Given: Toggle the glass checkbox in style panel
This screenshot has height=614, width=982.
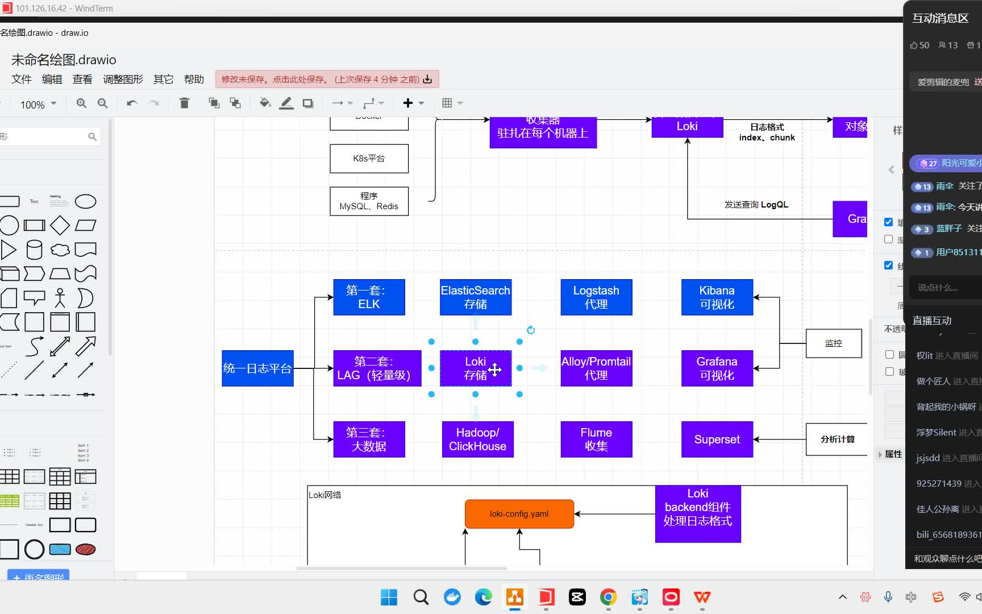Looking at the screenshot, I should [889, 371].
